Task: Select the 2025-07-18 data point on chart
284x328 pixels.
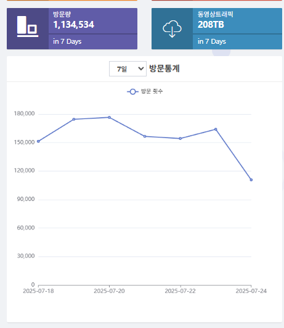Action: pos(38,141)
